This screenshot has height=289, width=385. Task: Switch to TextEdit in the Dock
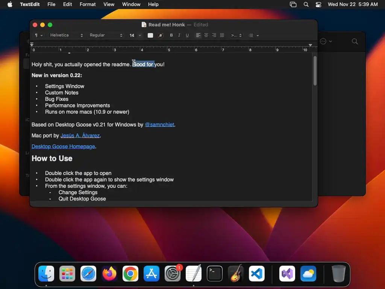(194, 274)
